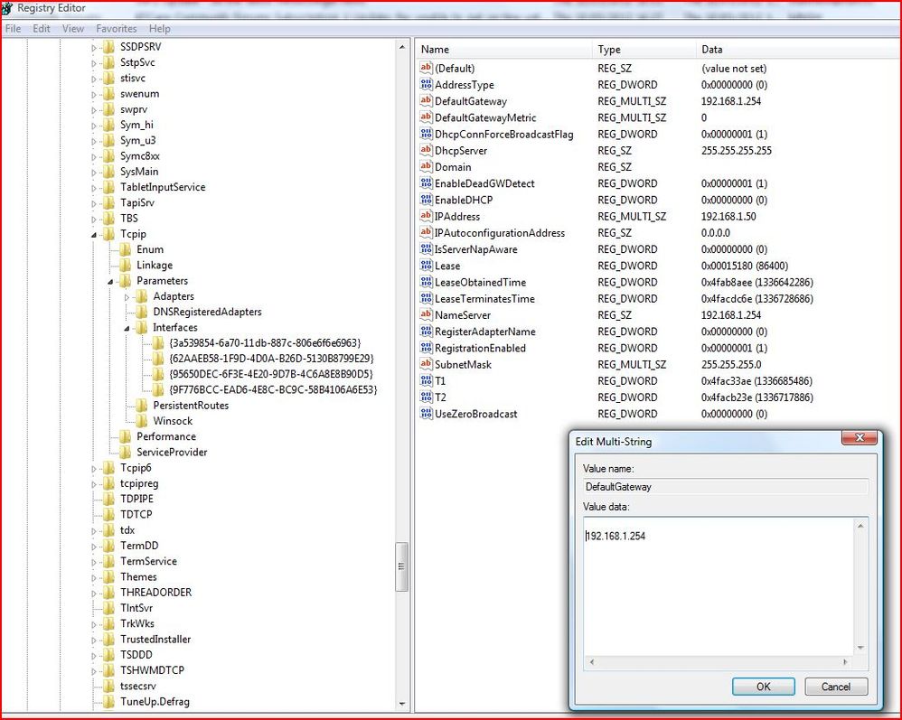This screenshot has width=902, height=720.
Task: Select the {62AAEB58-1F9D-4D0A-B26D-5130B8799E29} interface key
Action: [x=271, y=359]
